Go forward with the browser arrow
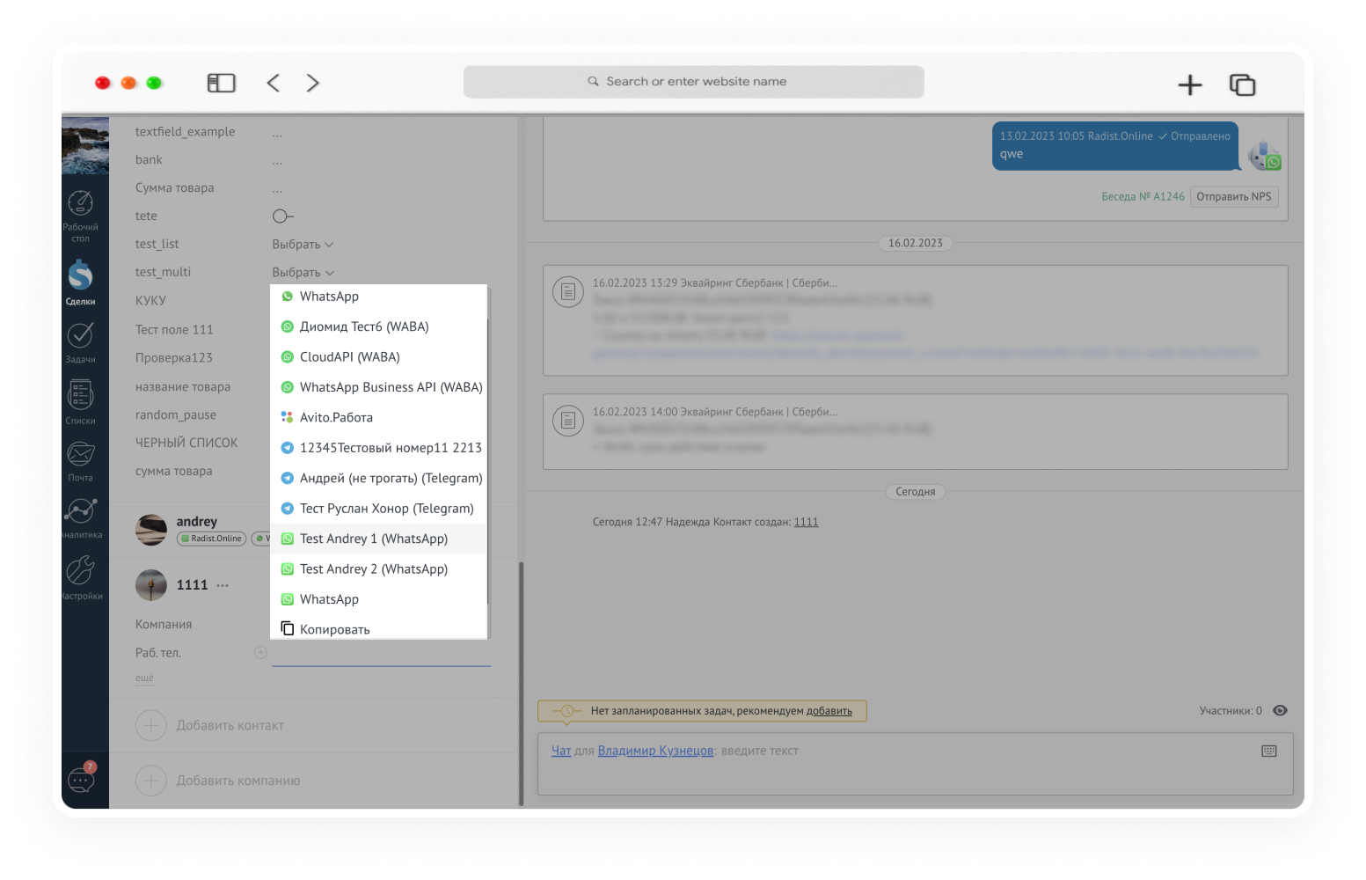1366x880 pixels. pos(312,83)
